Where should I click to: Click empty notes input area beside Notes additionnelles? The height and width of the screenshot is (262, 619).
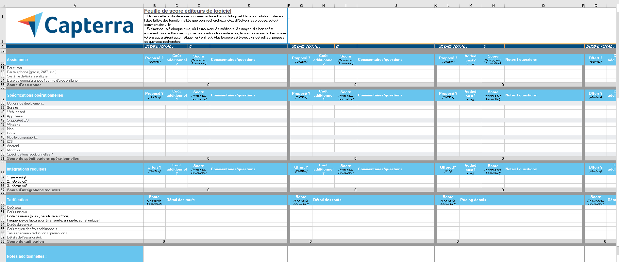[215, 254]
